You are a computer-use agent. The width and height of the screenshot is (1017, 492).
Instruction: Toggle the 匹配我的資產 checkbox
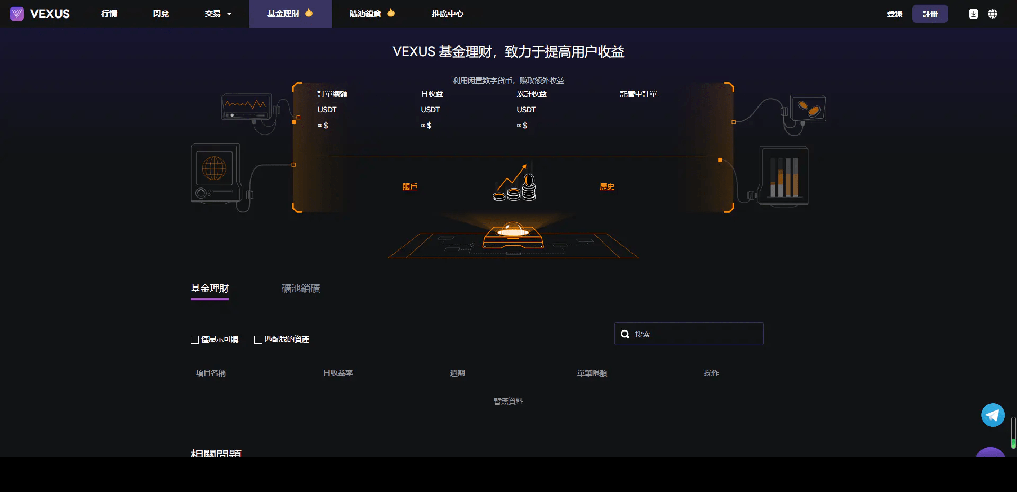pos(258,339)
